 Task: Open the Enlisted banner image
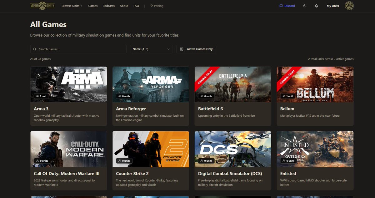click(315, 149)
